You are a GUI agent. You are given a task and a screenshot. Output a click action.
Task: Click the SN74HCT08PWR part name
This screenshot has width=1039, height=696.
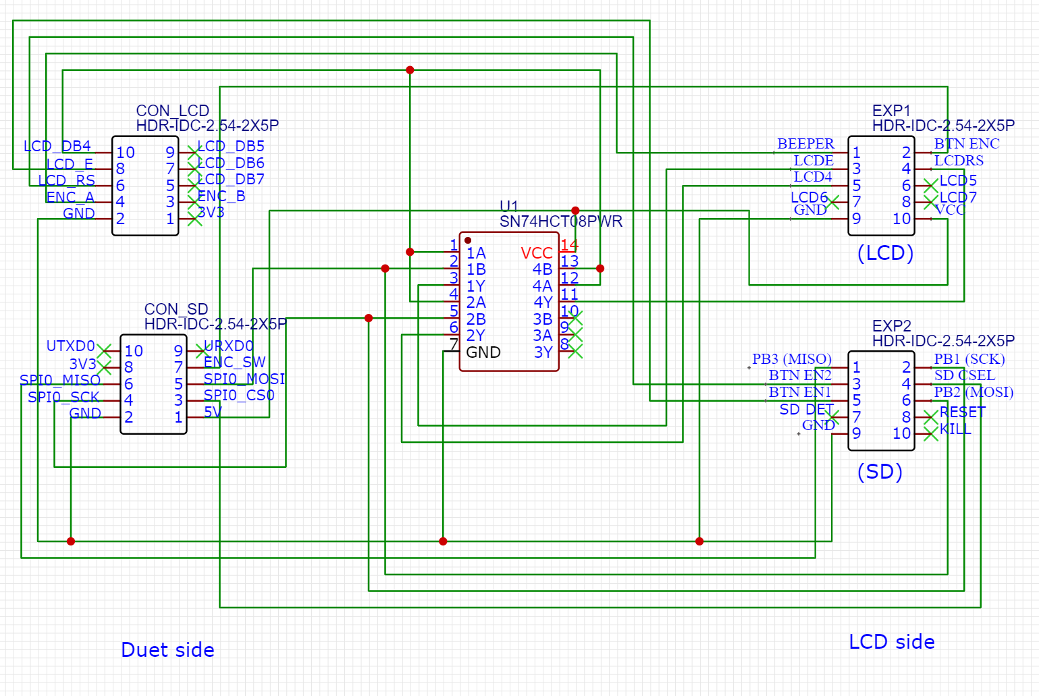point(561,221)
